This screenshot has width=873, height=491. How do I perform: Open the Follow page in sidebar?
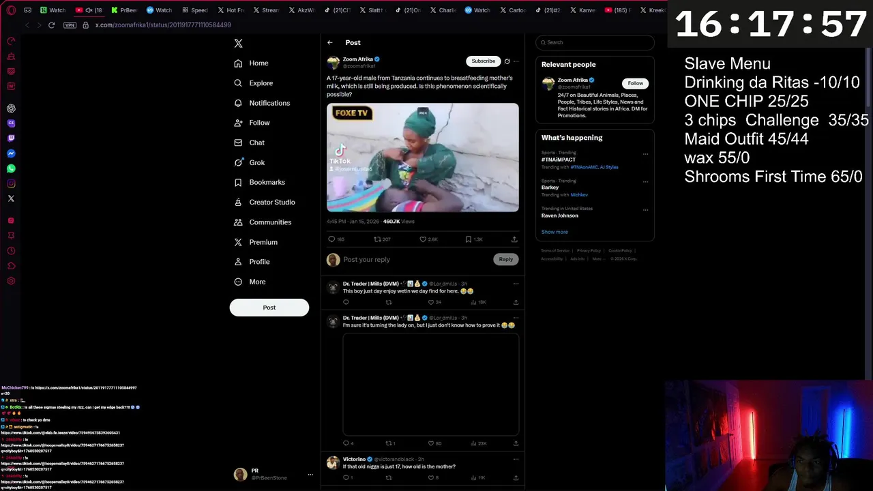pyautogui.click(x=252, y=123)
